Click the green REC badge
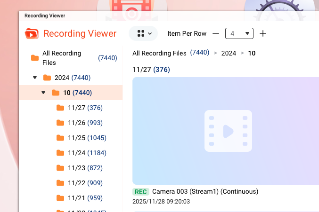The height and width of the screenshot is (212, 319). 141,192
